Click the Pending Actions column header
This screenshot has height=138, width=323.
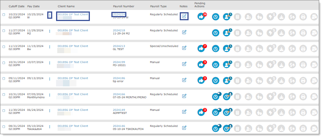tap(200, 5)
